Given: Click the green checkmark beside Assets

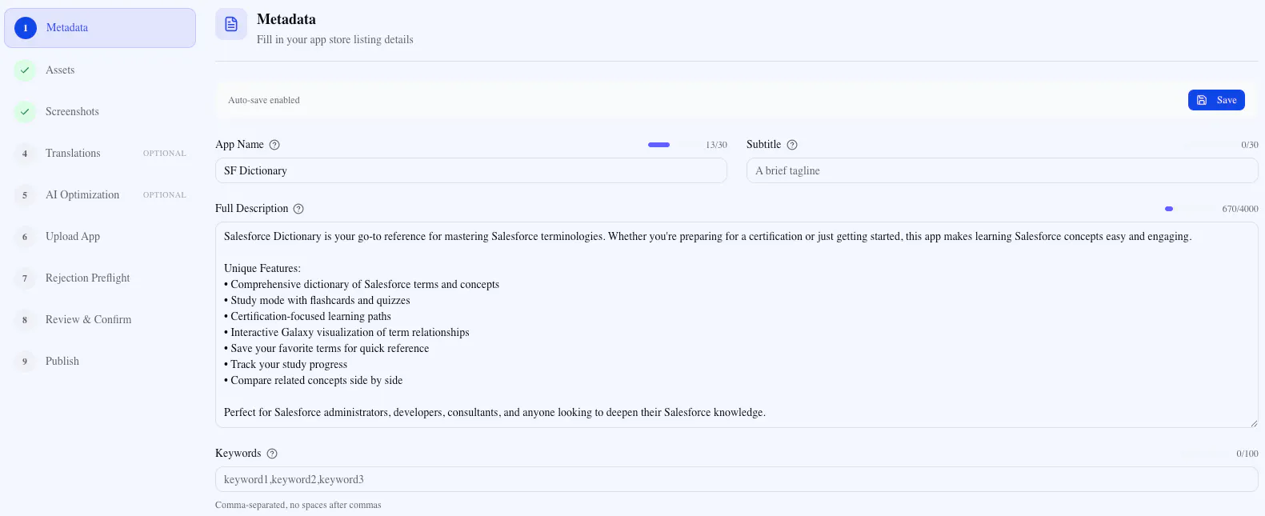Looking at the screenshot, I should pos(25,70).
